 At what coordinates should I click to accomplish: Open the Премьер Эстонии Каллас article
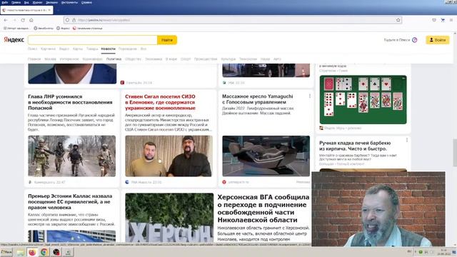[70, 201]
